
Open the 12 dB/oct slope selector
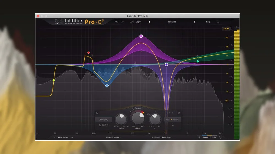pos(103,125)
